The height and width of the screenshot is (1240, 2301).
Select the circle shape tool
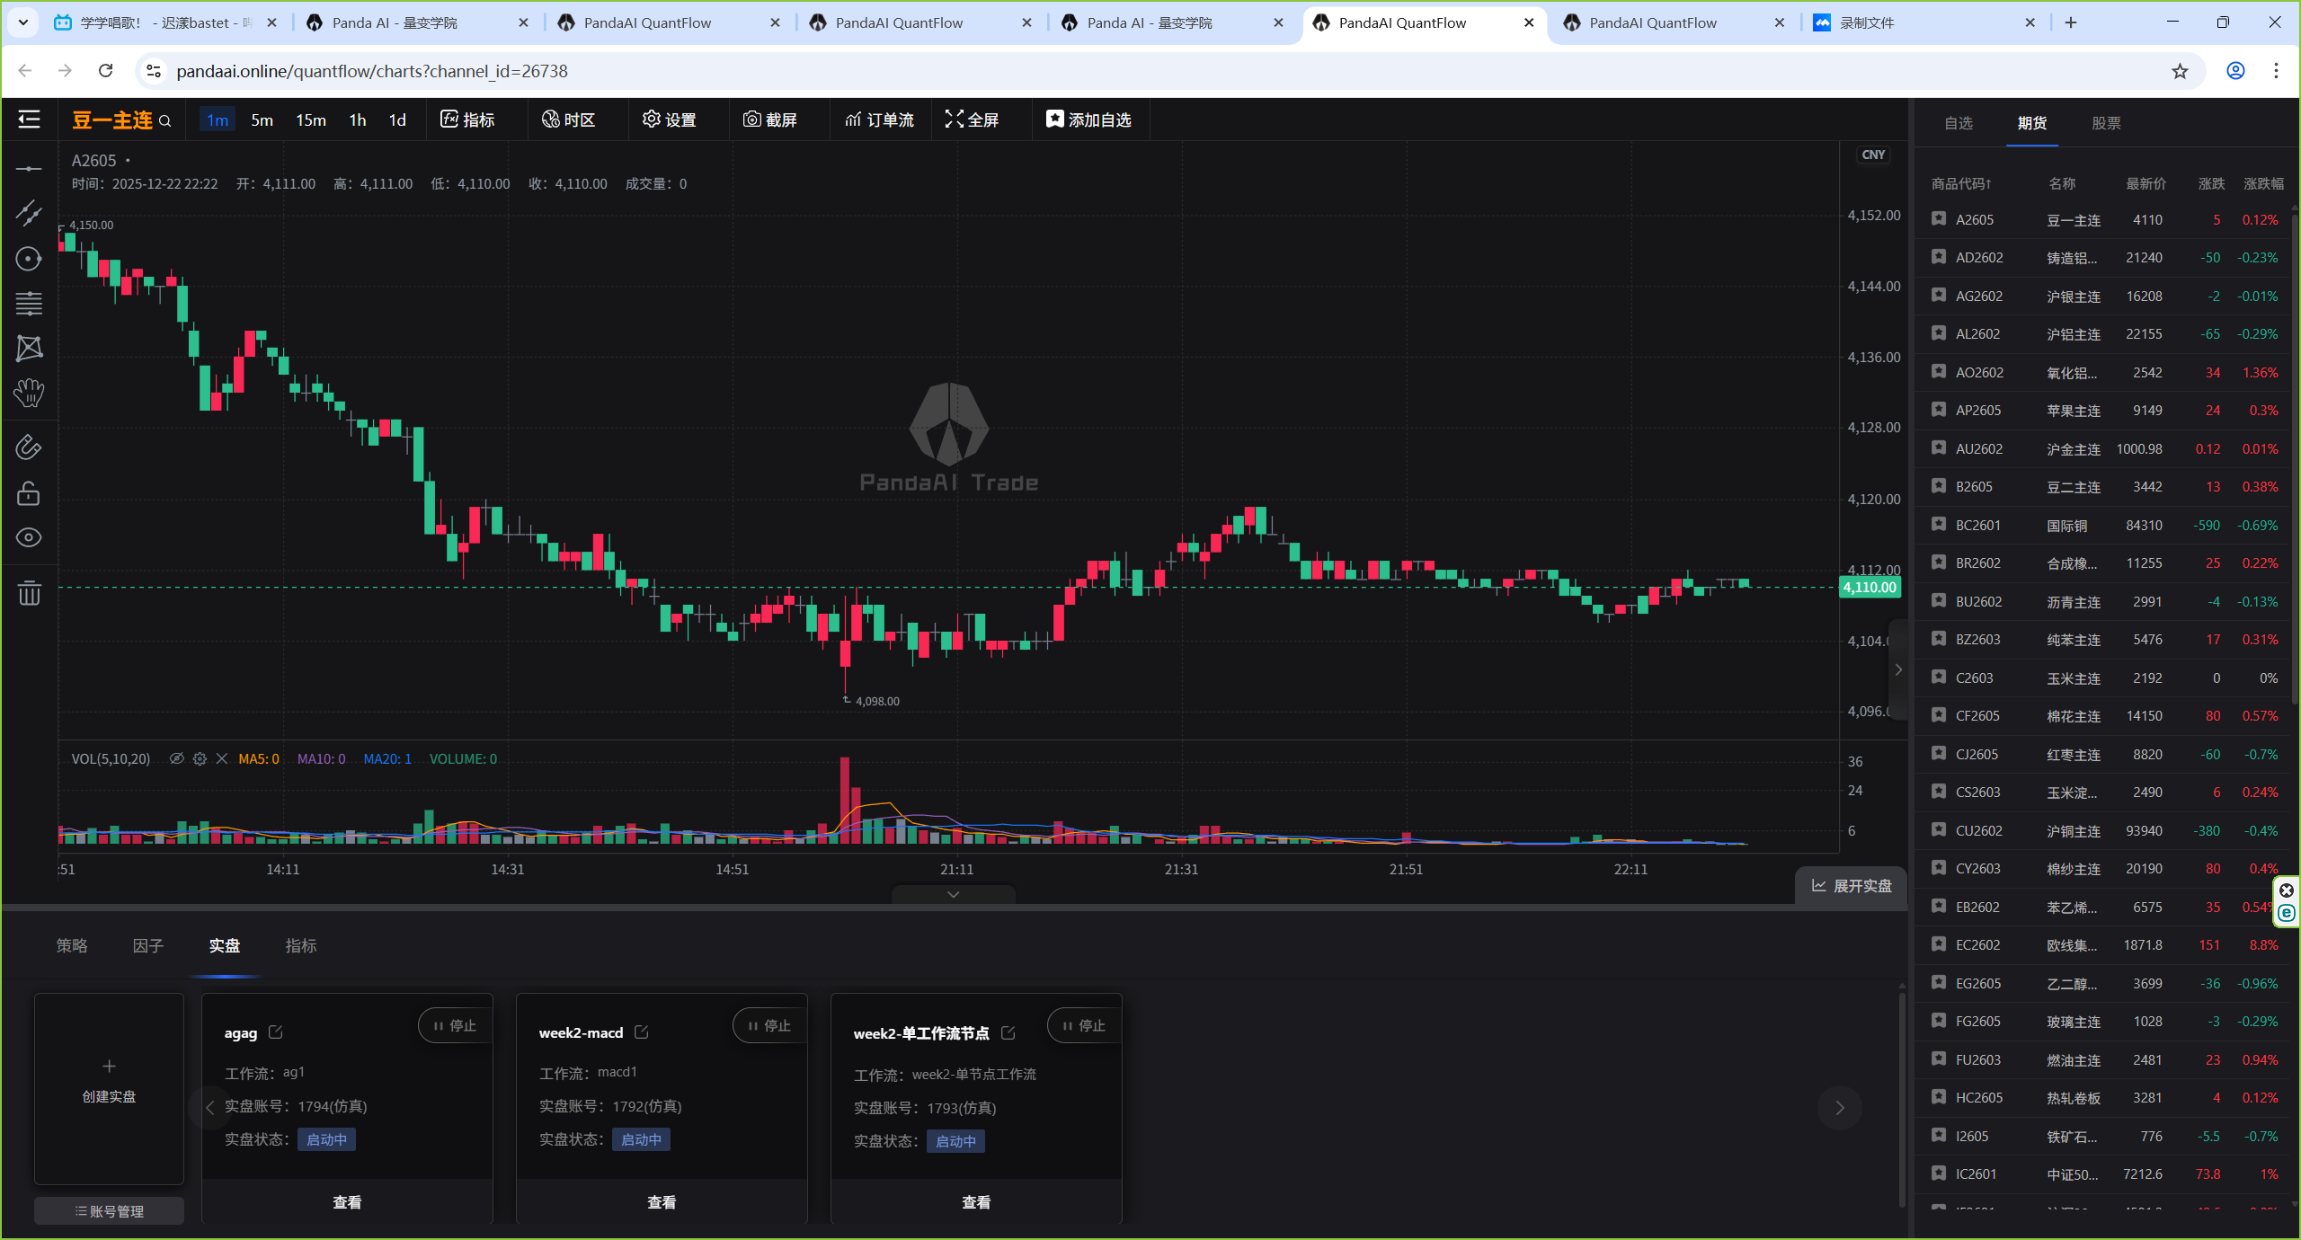point(29,259)
